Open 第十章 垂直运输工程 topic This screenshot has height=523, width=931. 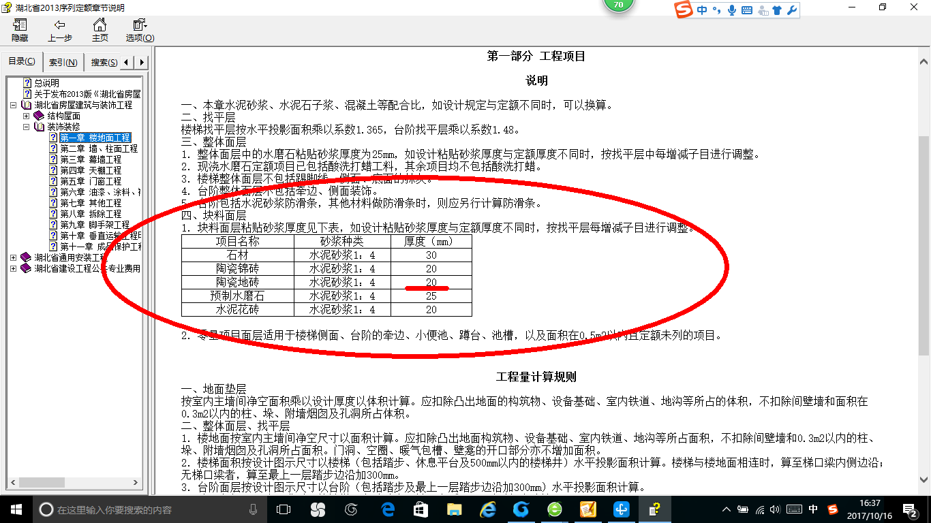click(x=100, y=236)
